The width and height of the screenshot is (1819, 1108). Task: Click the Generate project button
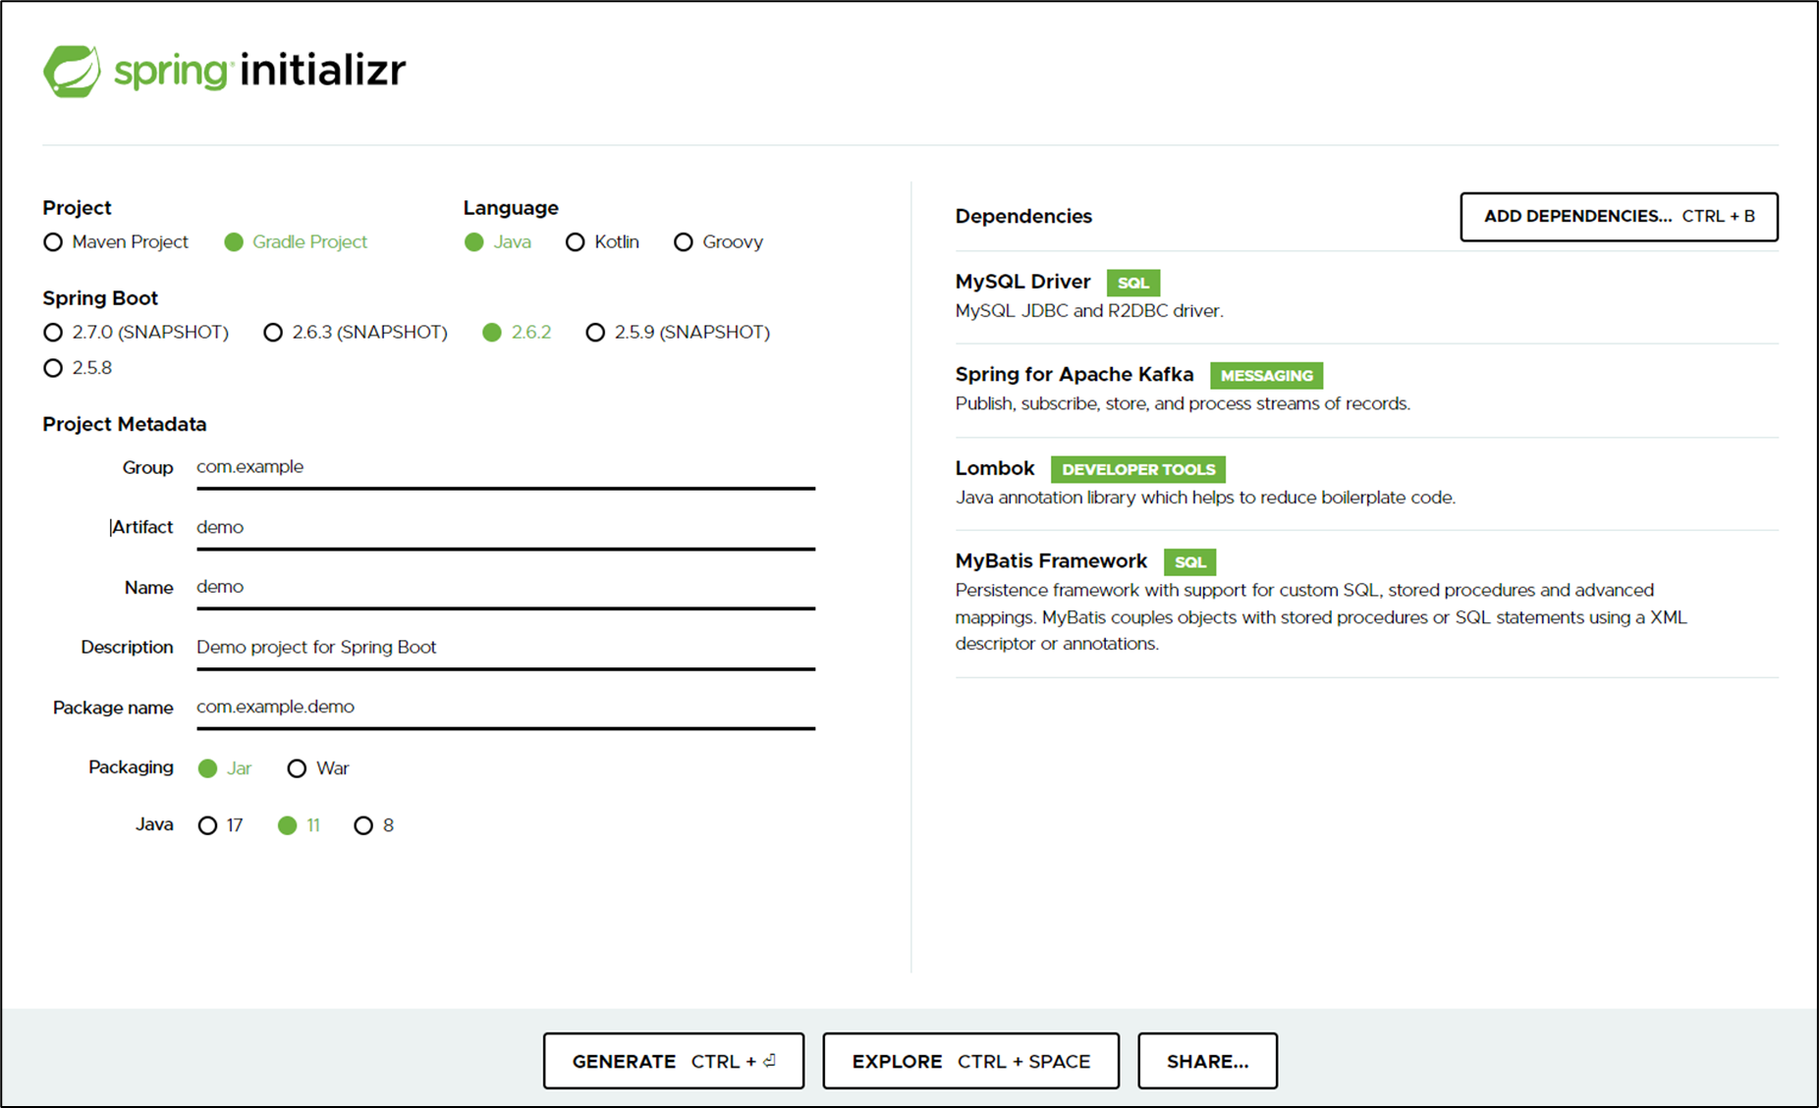point(674,1061)
